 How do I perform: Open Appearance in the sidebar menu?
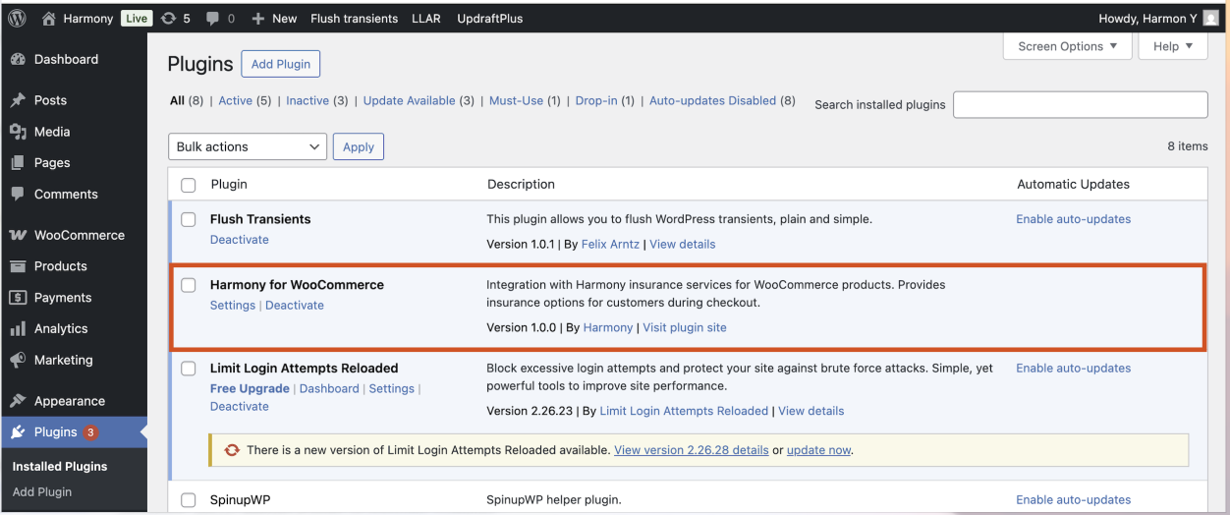click(x=69, y=401)
